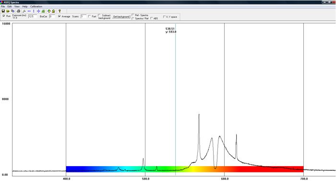Viewport: 336px width, 182px height.
Task: Print the spectrum with printer icon
Action: pos(18,11)
